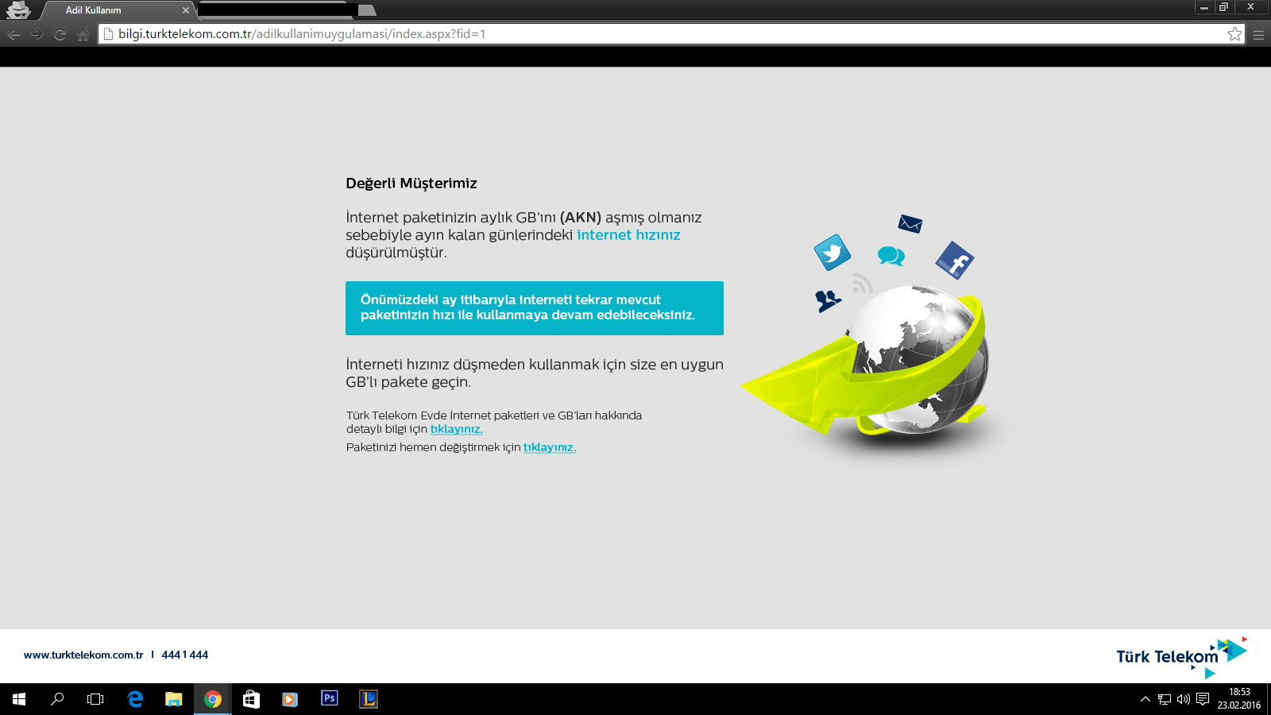Open the Windows Start menu
Viewport: 1271px width, 715px height.
[19, 699]
